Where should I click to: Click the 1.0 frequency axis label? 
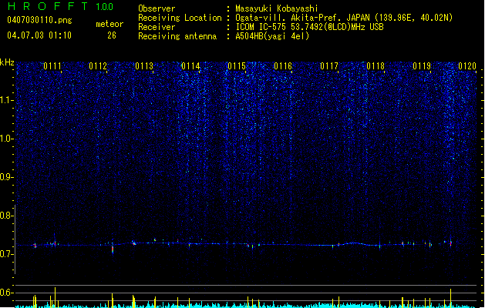point(7,139)
